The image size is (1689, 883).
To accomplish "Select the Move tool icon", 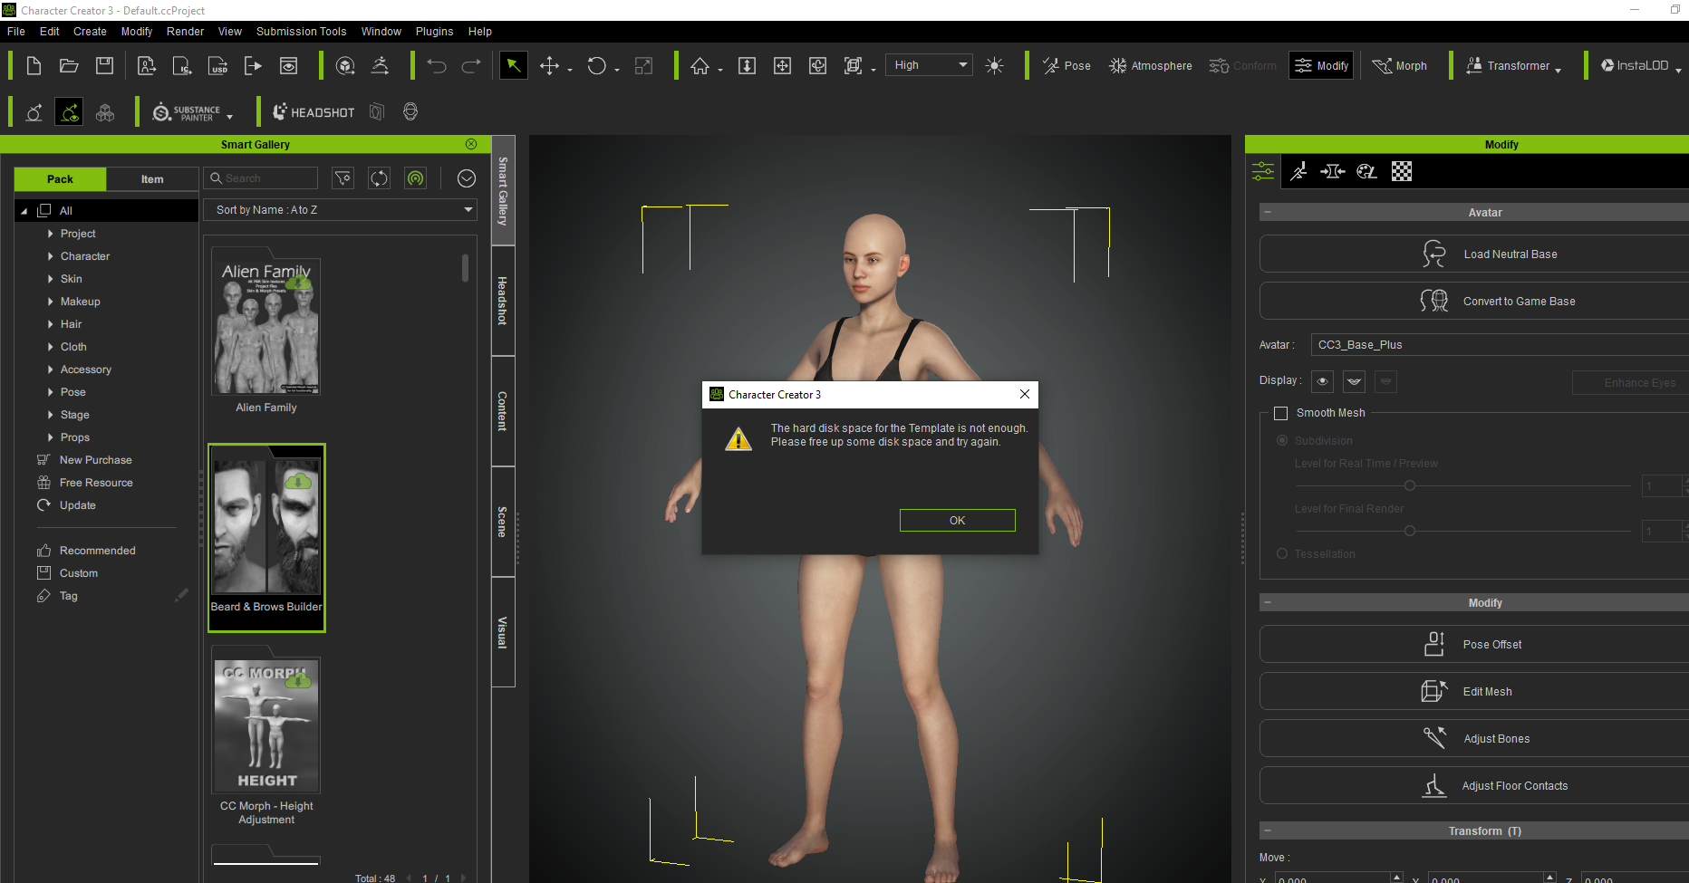I will 549,65.
